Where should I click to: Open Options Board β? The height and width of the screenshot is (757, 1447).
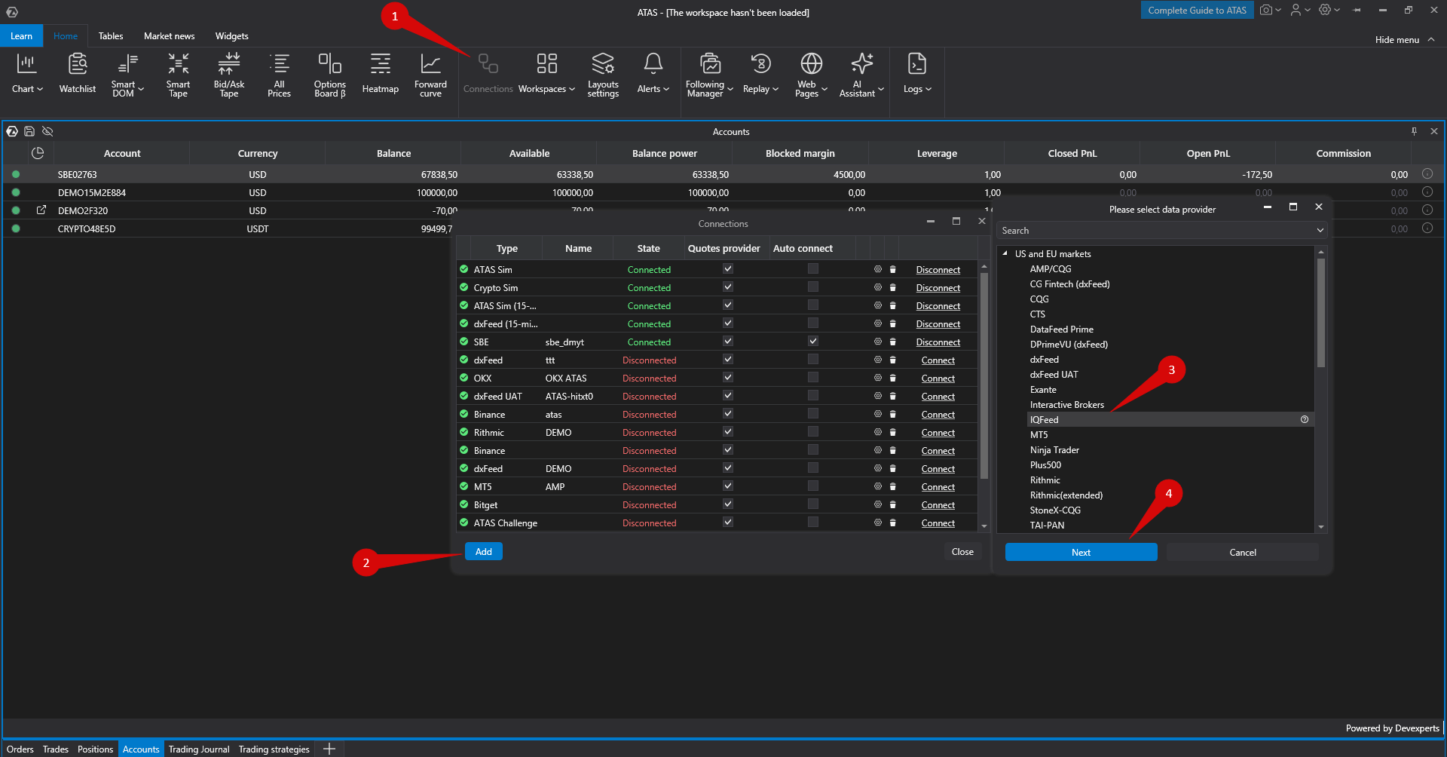tap(330, 74)
